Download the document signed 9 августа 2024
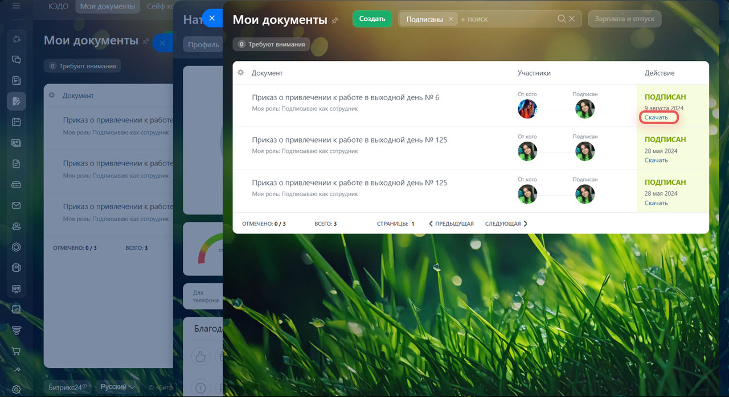This screenshot has height=397, width=729. coord(656,117)
